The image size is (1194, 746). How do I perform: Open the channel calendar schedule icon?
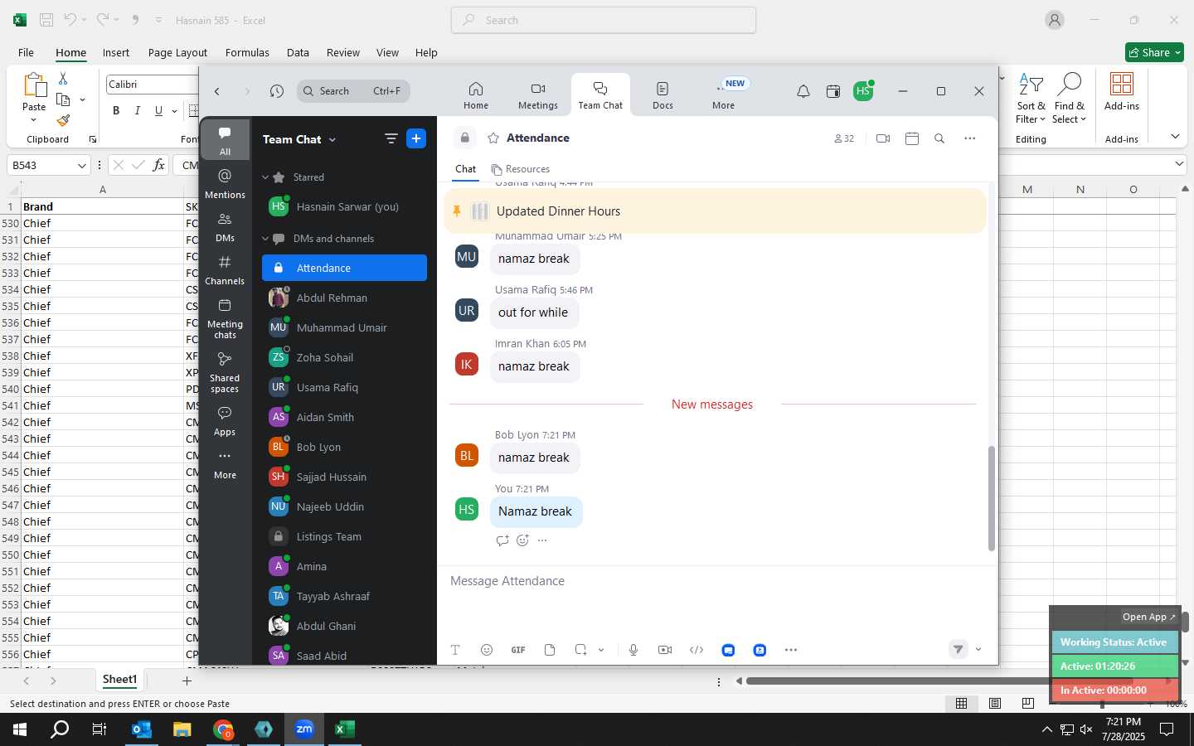[912, 138]
